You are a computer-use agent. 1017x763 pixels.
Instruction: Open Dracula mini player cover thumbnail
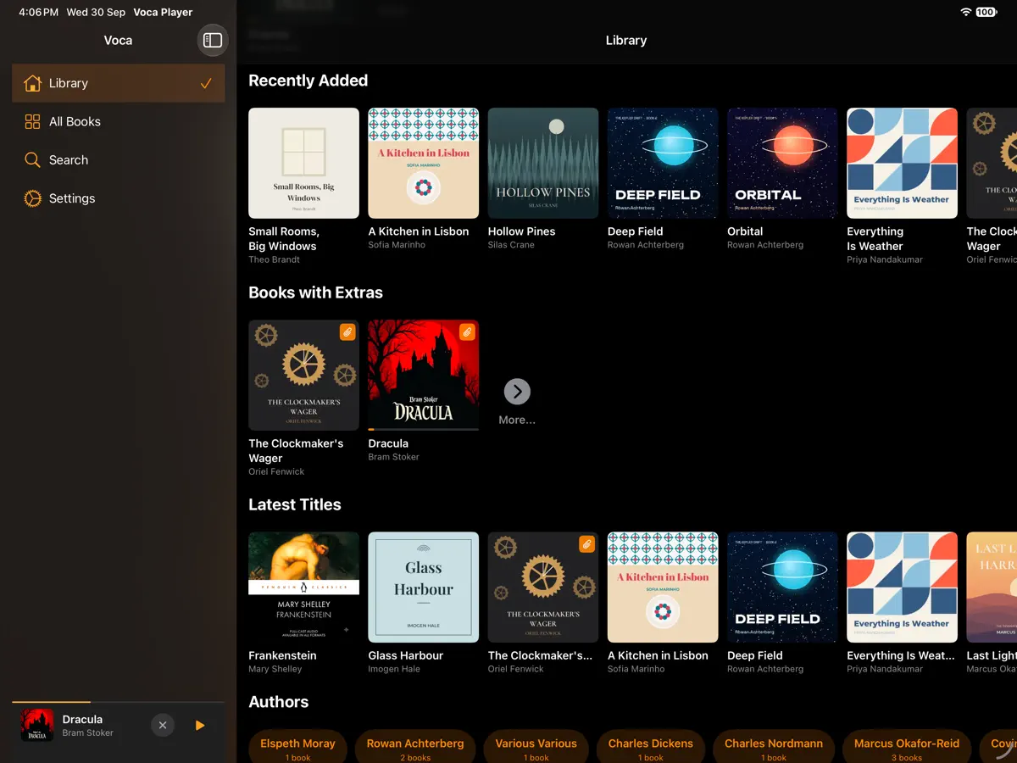[x=36, y=725]
